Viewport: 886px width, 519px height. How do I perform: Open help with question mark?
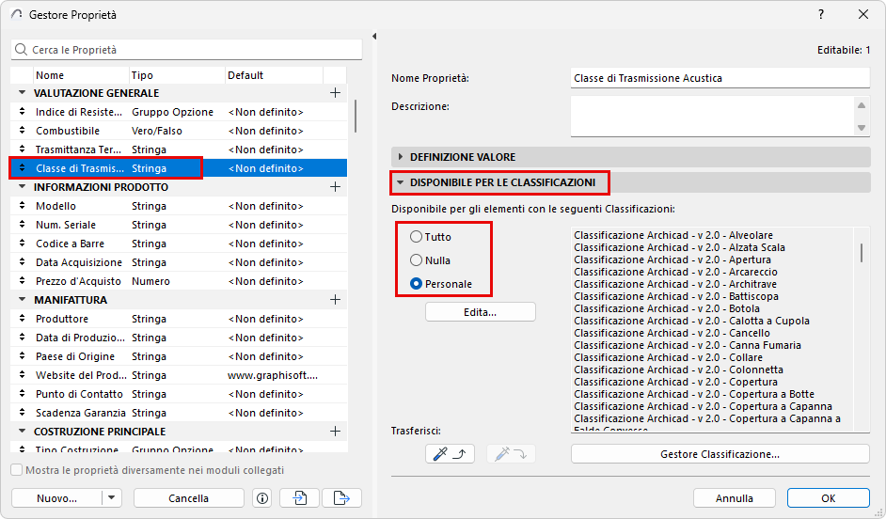[x=821, y=15]
